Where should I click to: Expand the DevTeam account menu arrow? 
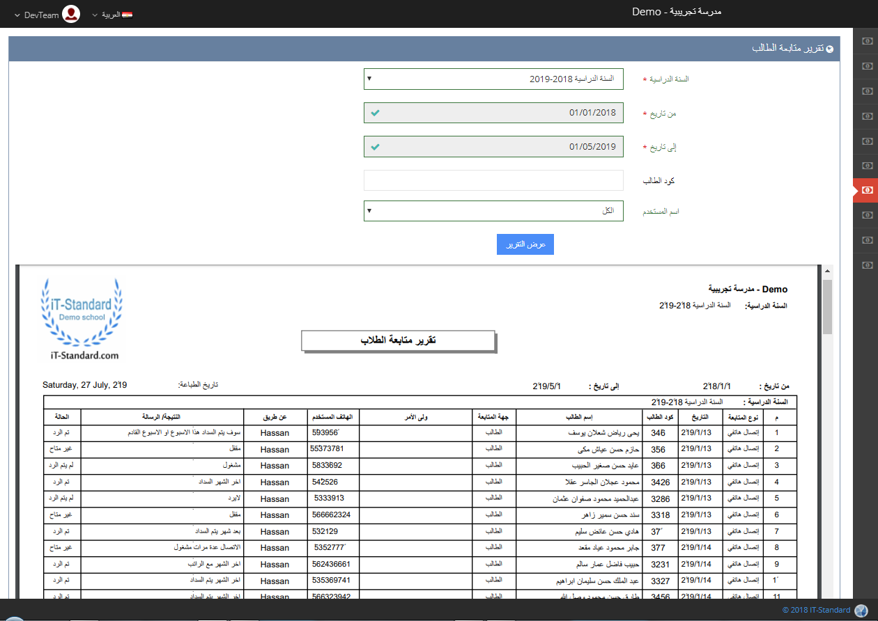17,15
